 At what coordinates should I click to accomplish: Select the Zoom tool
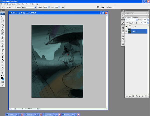(2, 73)
